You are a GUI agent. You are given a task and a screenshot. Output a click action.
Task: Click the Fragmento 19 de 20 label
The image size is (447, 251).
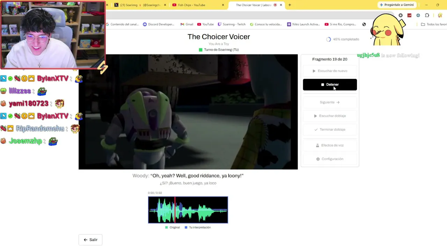click(330, 59)
